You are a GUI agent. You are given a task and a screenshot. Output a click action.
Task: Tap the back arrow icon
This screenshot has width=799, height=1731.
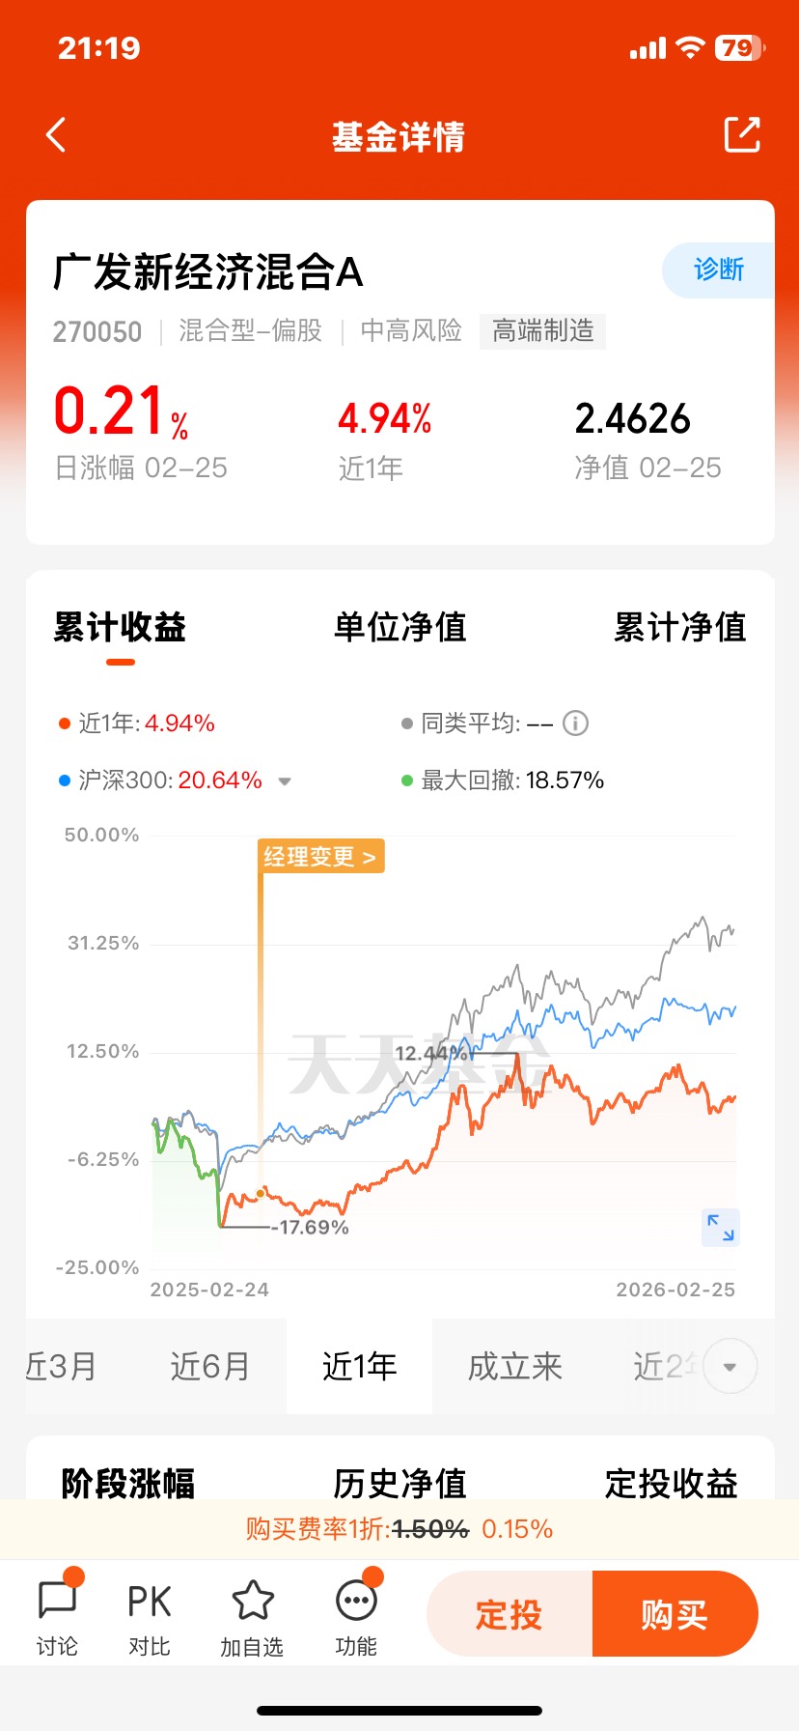click(x=56, y=135)
